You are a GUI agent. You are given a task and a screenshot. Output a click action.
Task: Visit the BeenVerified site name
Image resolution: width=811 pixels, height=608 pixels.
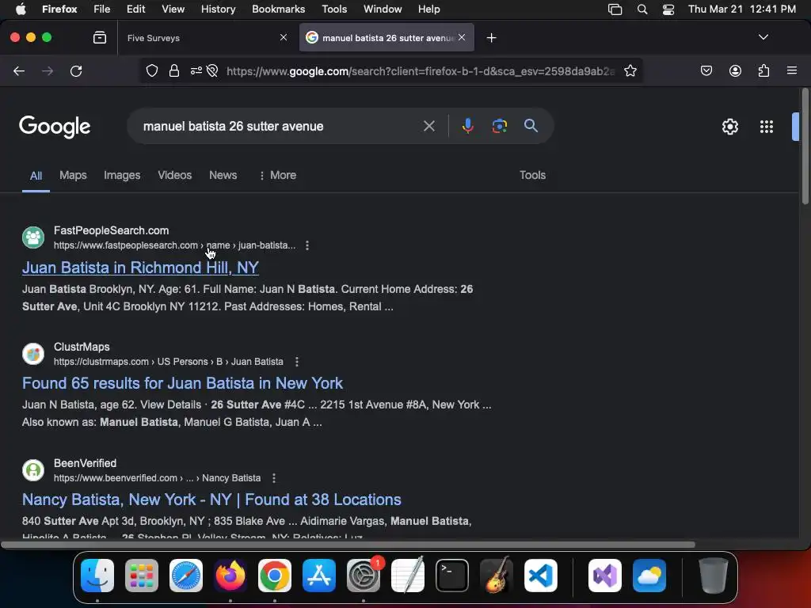[85, 463]
